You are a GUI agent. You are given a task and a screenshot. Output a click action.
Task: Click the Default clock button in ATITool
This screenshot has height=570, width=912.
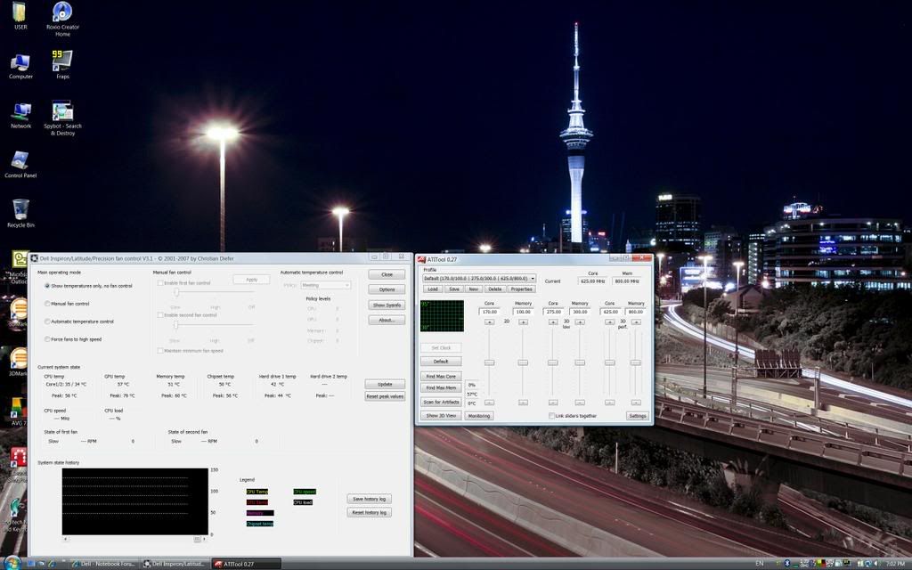[x=441, y=362]
